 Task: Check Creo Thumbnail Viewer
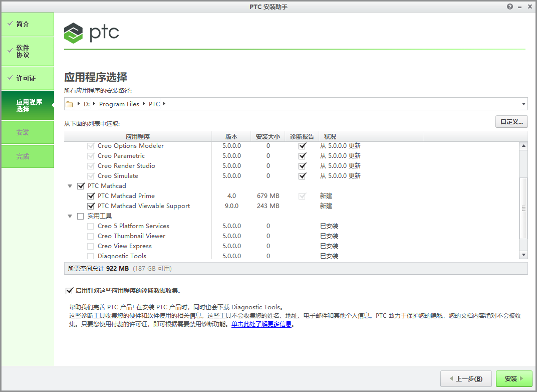[x=90, y=236]
